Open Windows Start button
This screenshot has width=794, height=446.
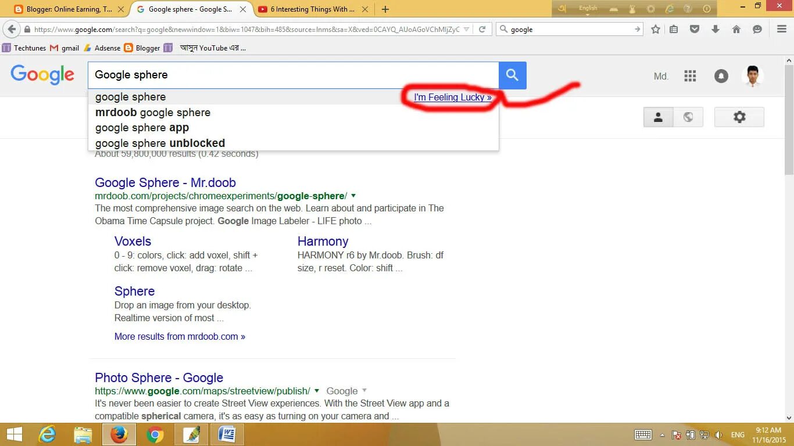tap(14, 434)
